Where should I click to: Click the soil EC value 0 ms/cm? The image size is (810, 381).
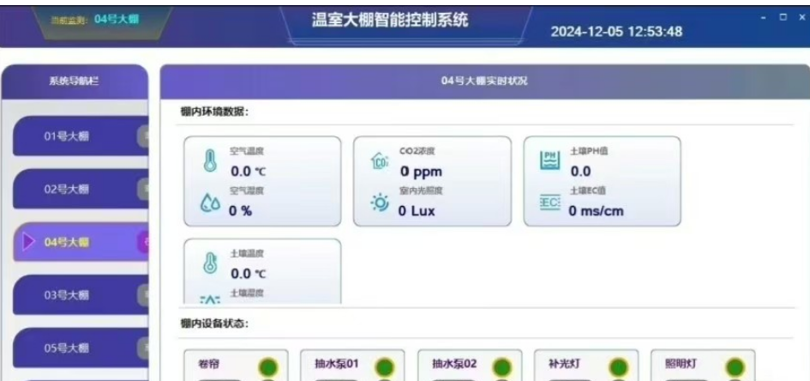click(x=596, y=210)
